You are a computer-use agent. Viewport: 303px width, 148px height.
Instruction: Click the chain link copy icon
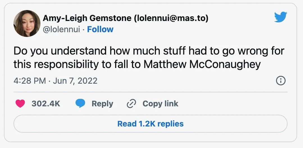click(x=131, y=104)
